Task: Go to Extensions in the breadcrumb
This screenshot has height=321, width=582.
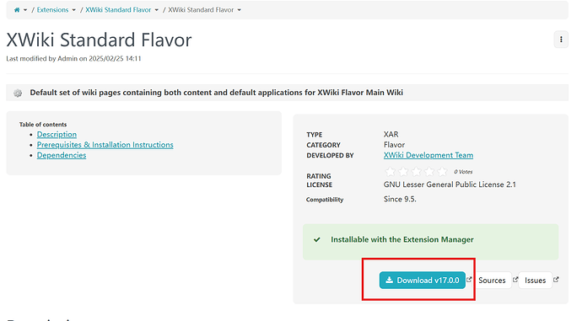Action: click(x=52, y=10)
